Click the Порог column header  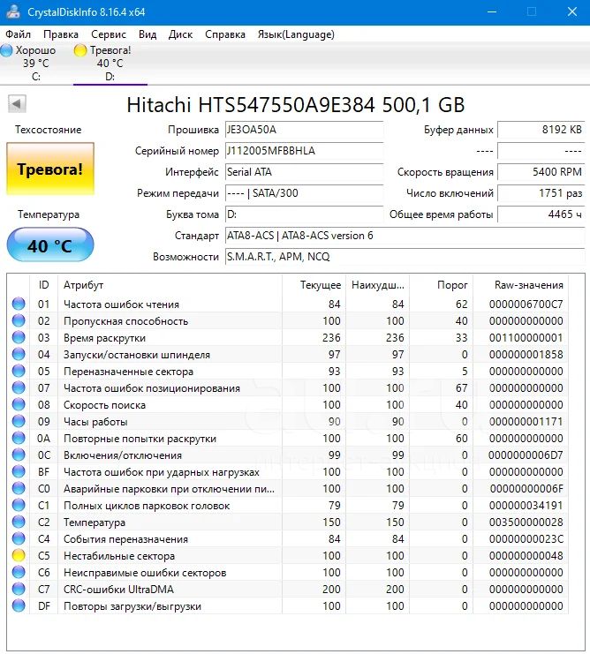(x=442, y=285)
